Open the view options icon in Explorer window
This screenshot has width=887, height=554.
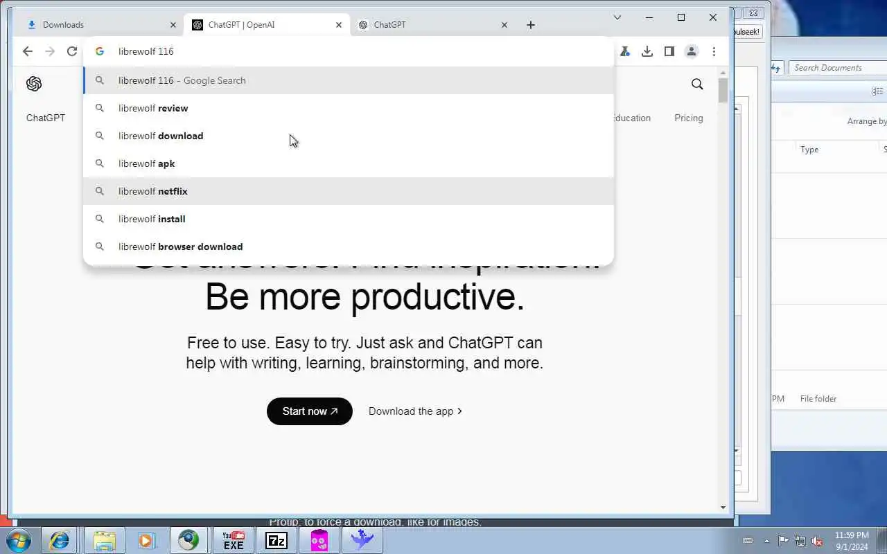(878, 91)
